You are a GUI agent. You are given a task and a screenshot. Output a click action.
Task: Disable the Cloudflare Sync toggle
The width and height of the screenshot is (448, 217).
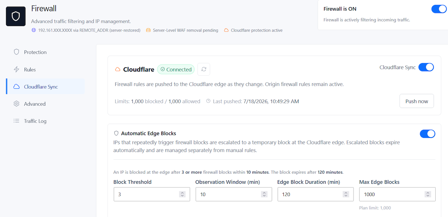click(x=426, y=67)
